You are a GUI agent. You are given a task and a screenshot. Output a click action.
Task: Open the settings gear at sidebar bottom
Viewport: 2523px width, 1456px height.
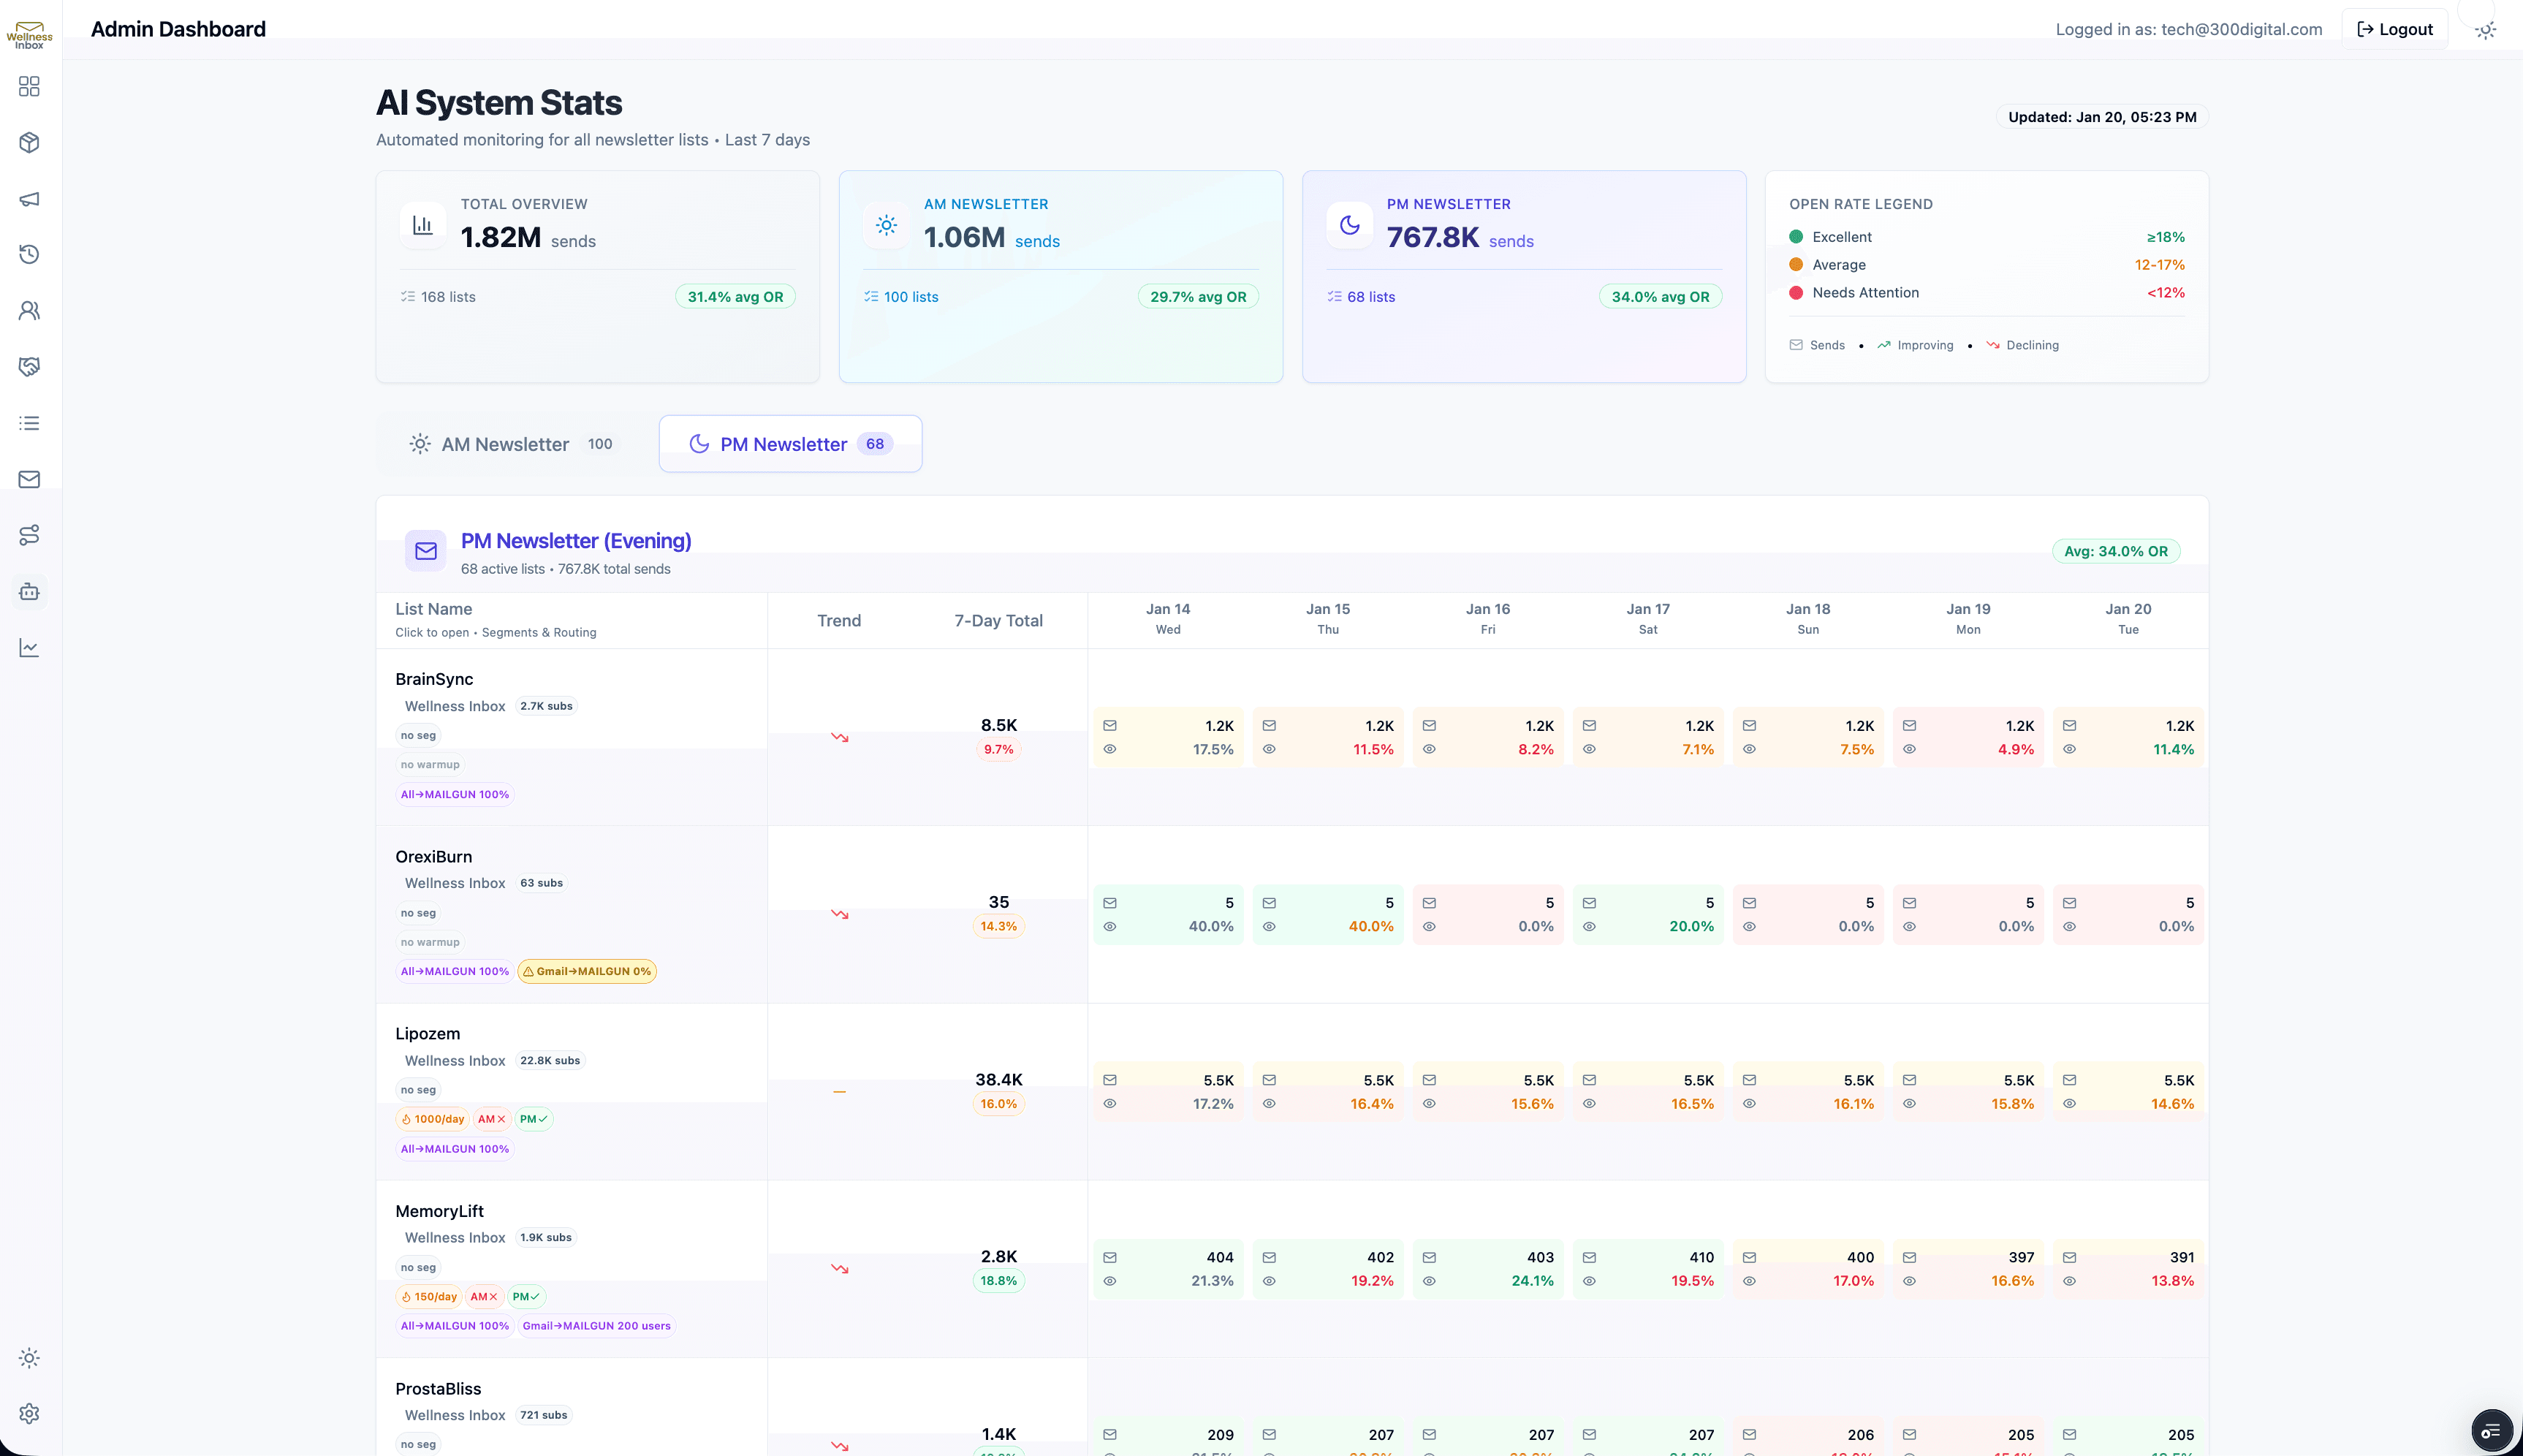(x=29, y=1414)
